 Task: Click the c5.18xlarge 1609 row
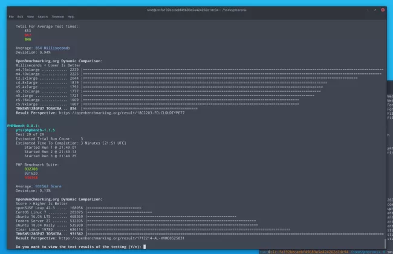(157, 100)
